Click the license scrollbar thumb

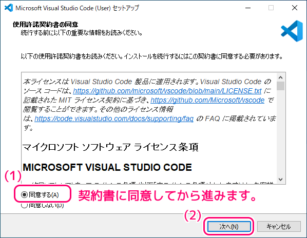pyautogui.click(x=281, y=86)
